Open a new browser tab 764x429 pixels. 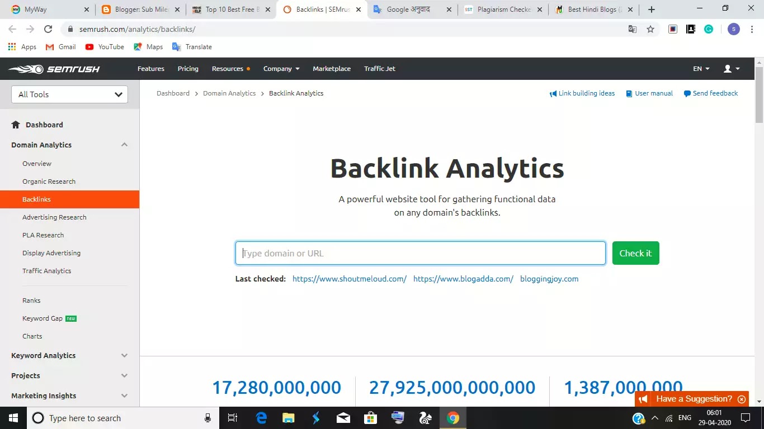[x=652, y=9]
